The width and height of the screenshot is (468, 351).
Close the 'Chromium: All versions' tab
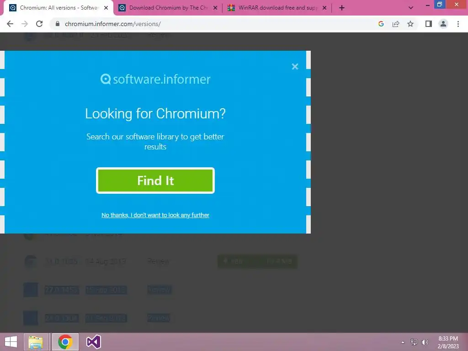pos(106,8)
